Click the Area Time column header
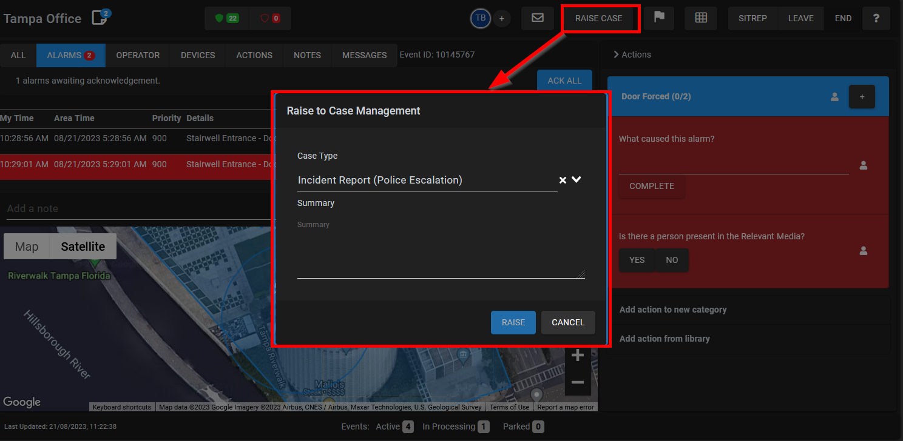 tap(74, 118)
